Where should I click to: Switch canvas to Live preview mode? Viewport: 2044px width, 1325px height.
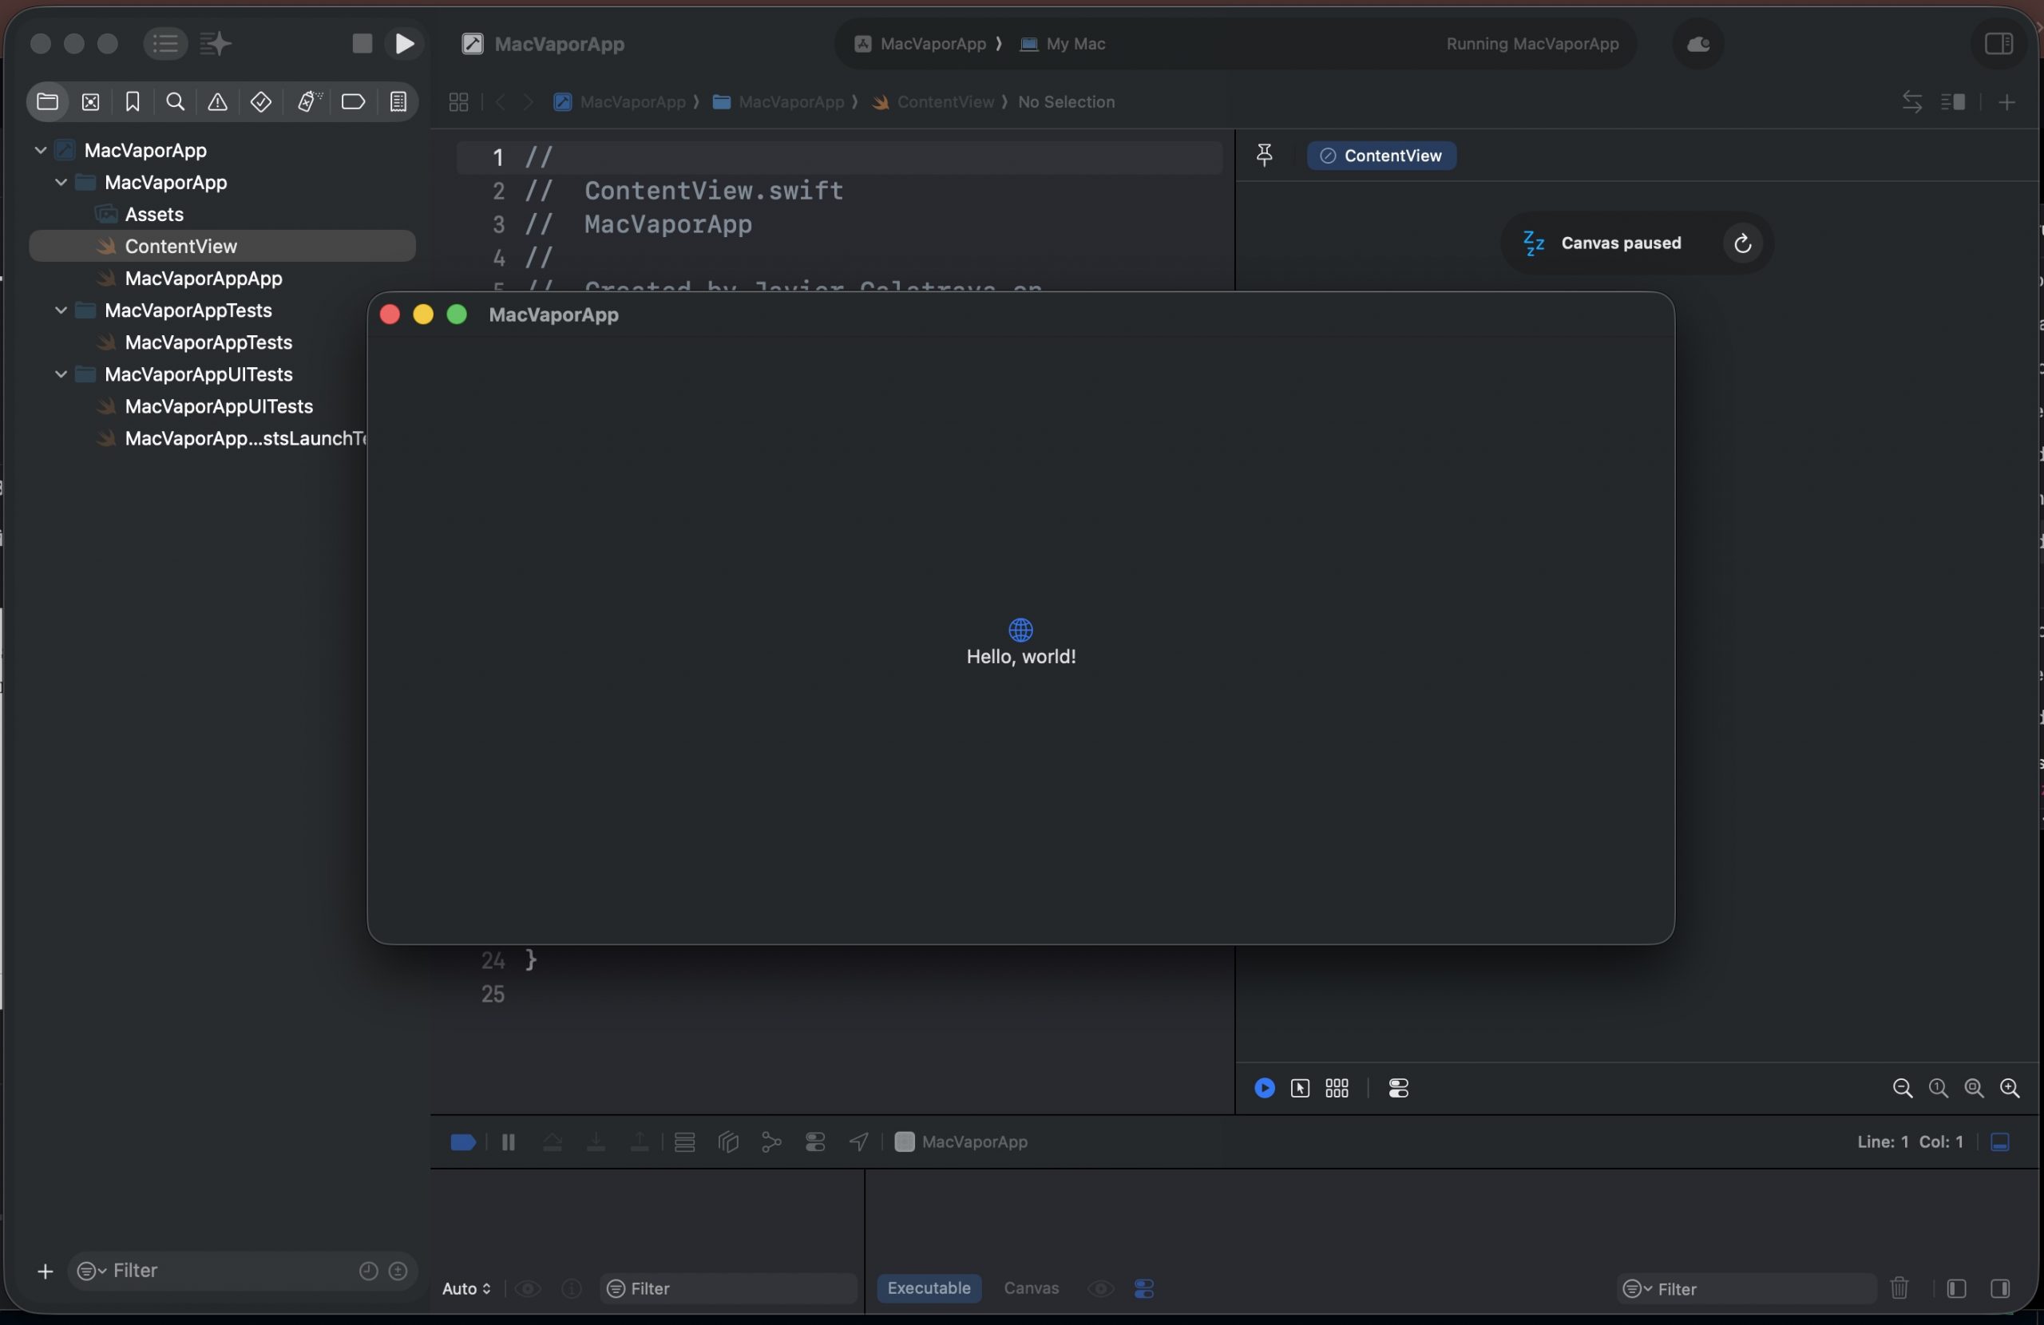click(1264, 1089)
